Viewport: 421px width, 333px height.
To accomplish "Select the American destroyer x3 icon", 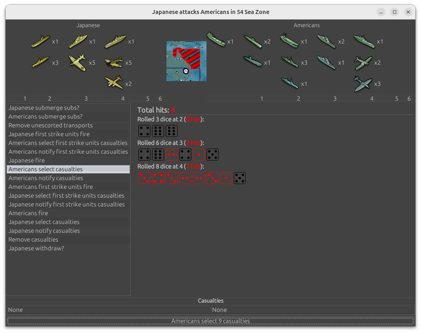I will (x=289, y=62).
